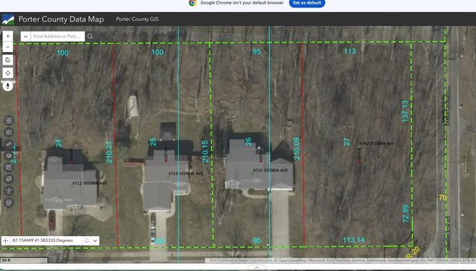Screen dimensions: 476x271
Task: Click the 210.21 dimension label
Action: 109,152
